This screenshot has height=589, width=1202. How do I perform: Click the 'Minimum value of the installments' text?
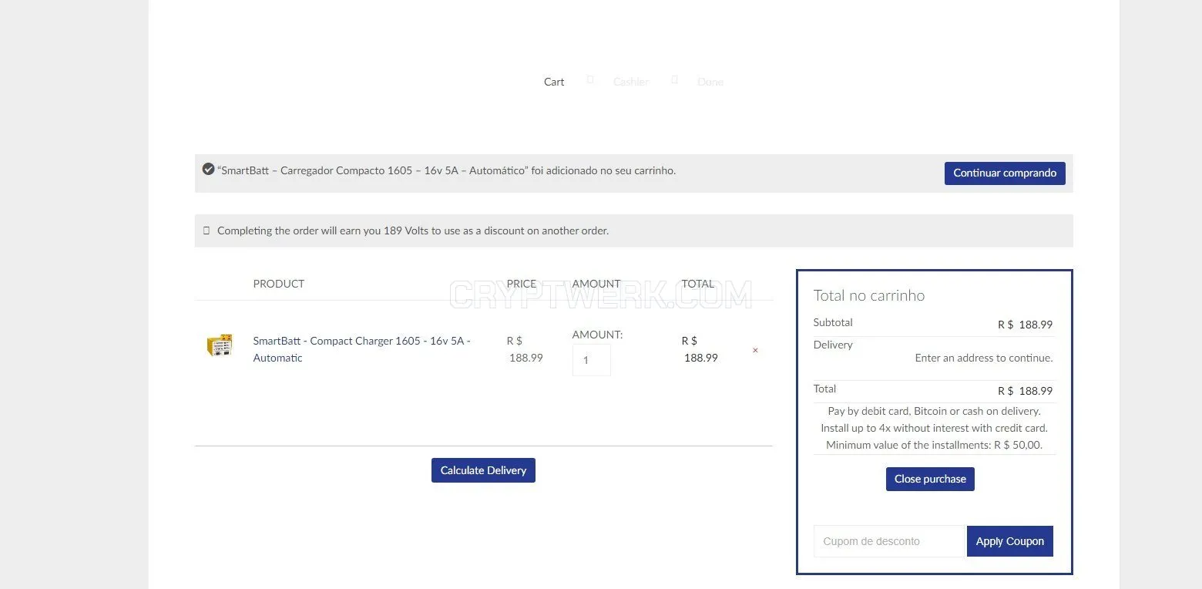[934, 445]
